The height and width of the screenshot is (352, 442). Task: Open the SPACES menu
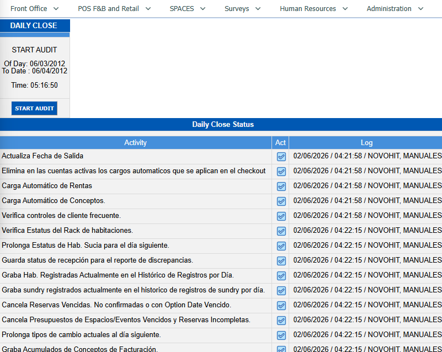tap(187, 9)
